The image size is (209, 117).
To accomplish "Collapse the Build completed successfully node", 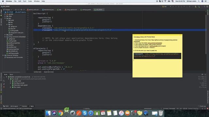I will pos(7,77).
